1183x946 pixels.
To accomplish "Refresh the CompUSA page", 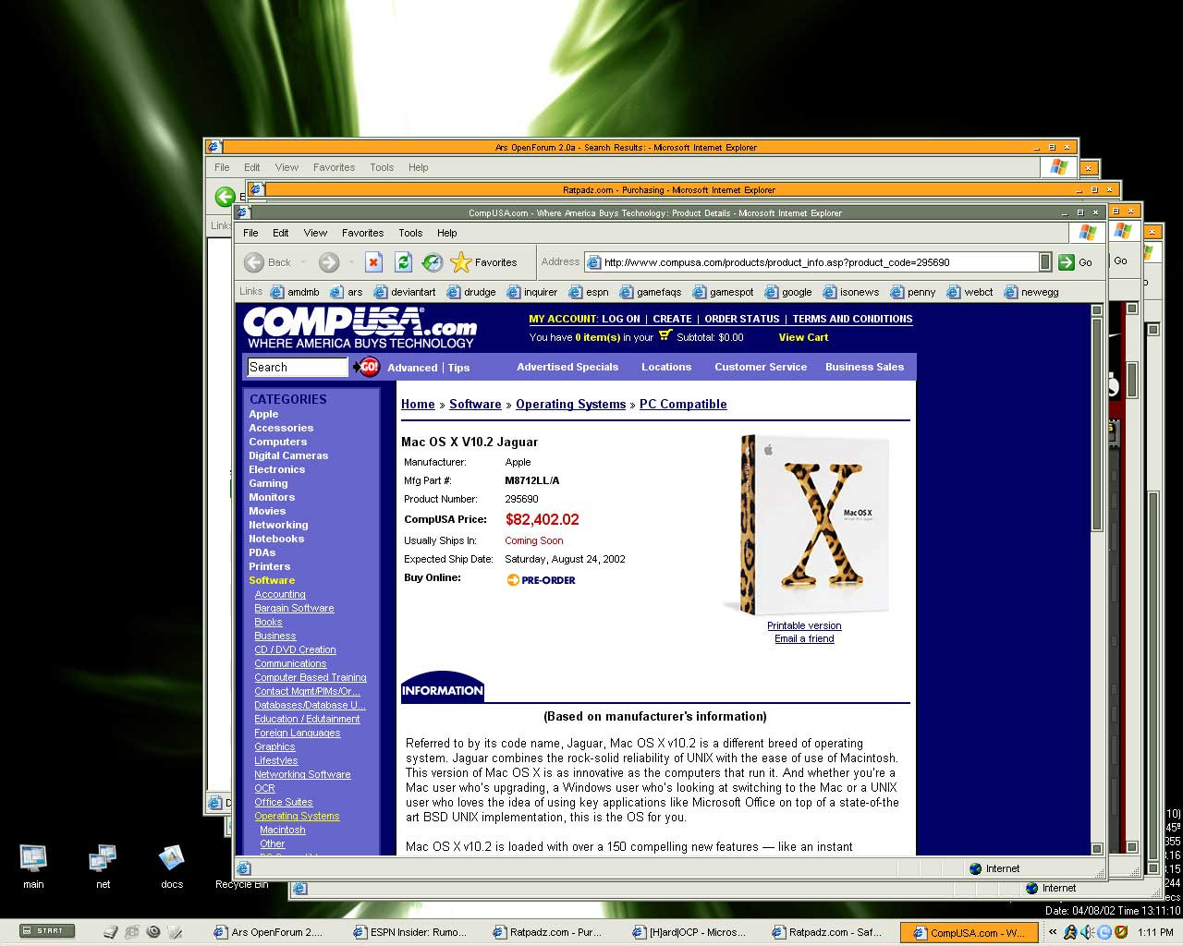I will tap(403, 262).
